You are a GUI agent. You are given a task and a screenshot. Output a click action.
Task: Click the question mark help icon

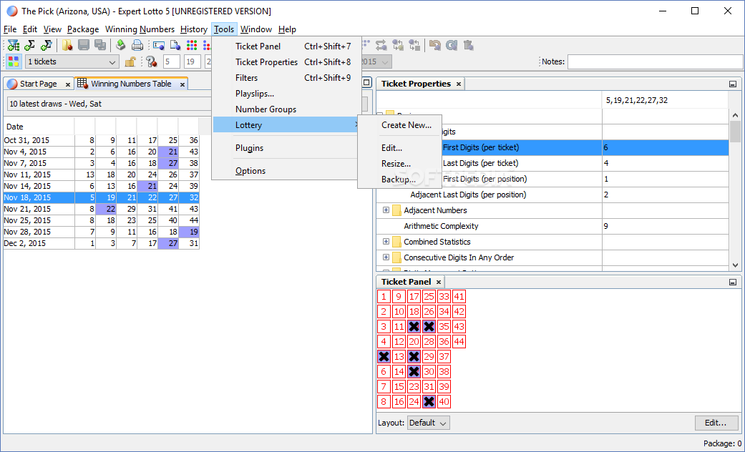click(152, 62)
